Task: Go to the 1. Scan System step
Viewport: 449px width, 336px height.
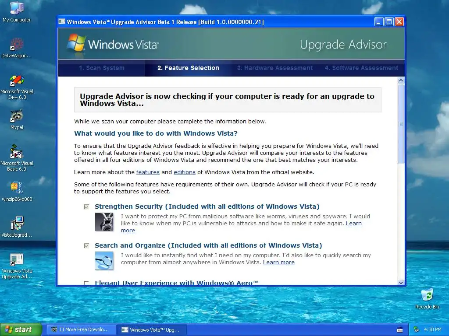Action: click(x=102, y=68)
